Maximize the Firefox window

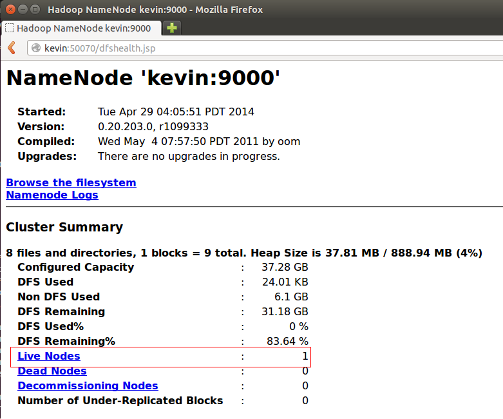click(35, 9)
